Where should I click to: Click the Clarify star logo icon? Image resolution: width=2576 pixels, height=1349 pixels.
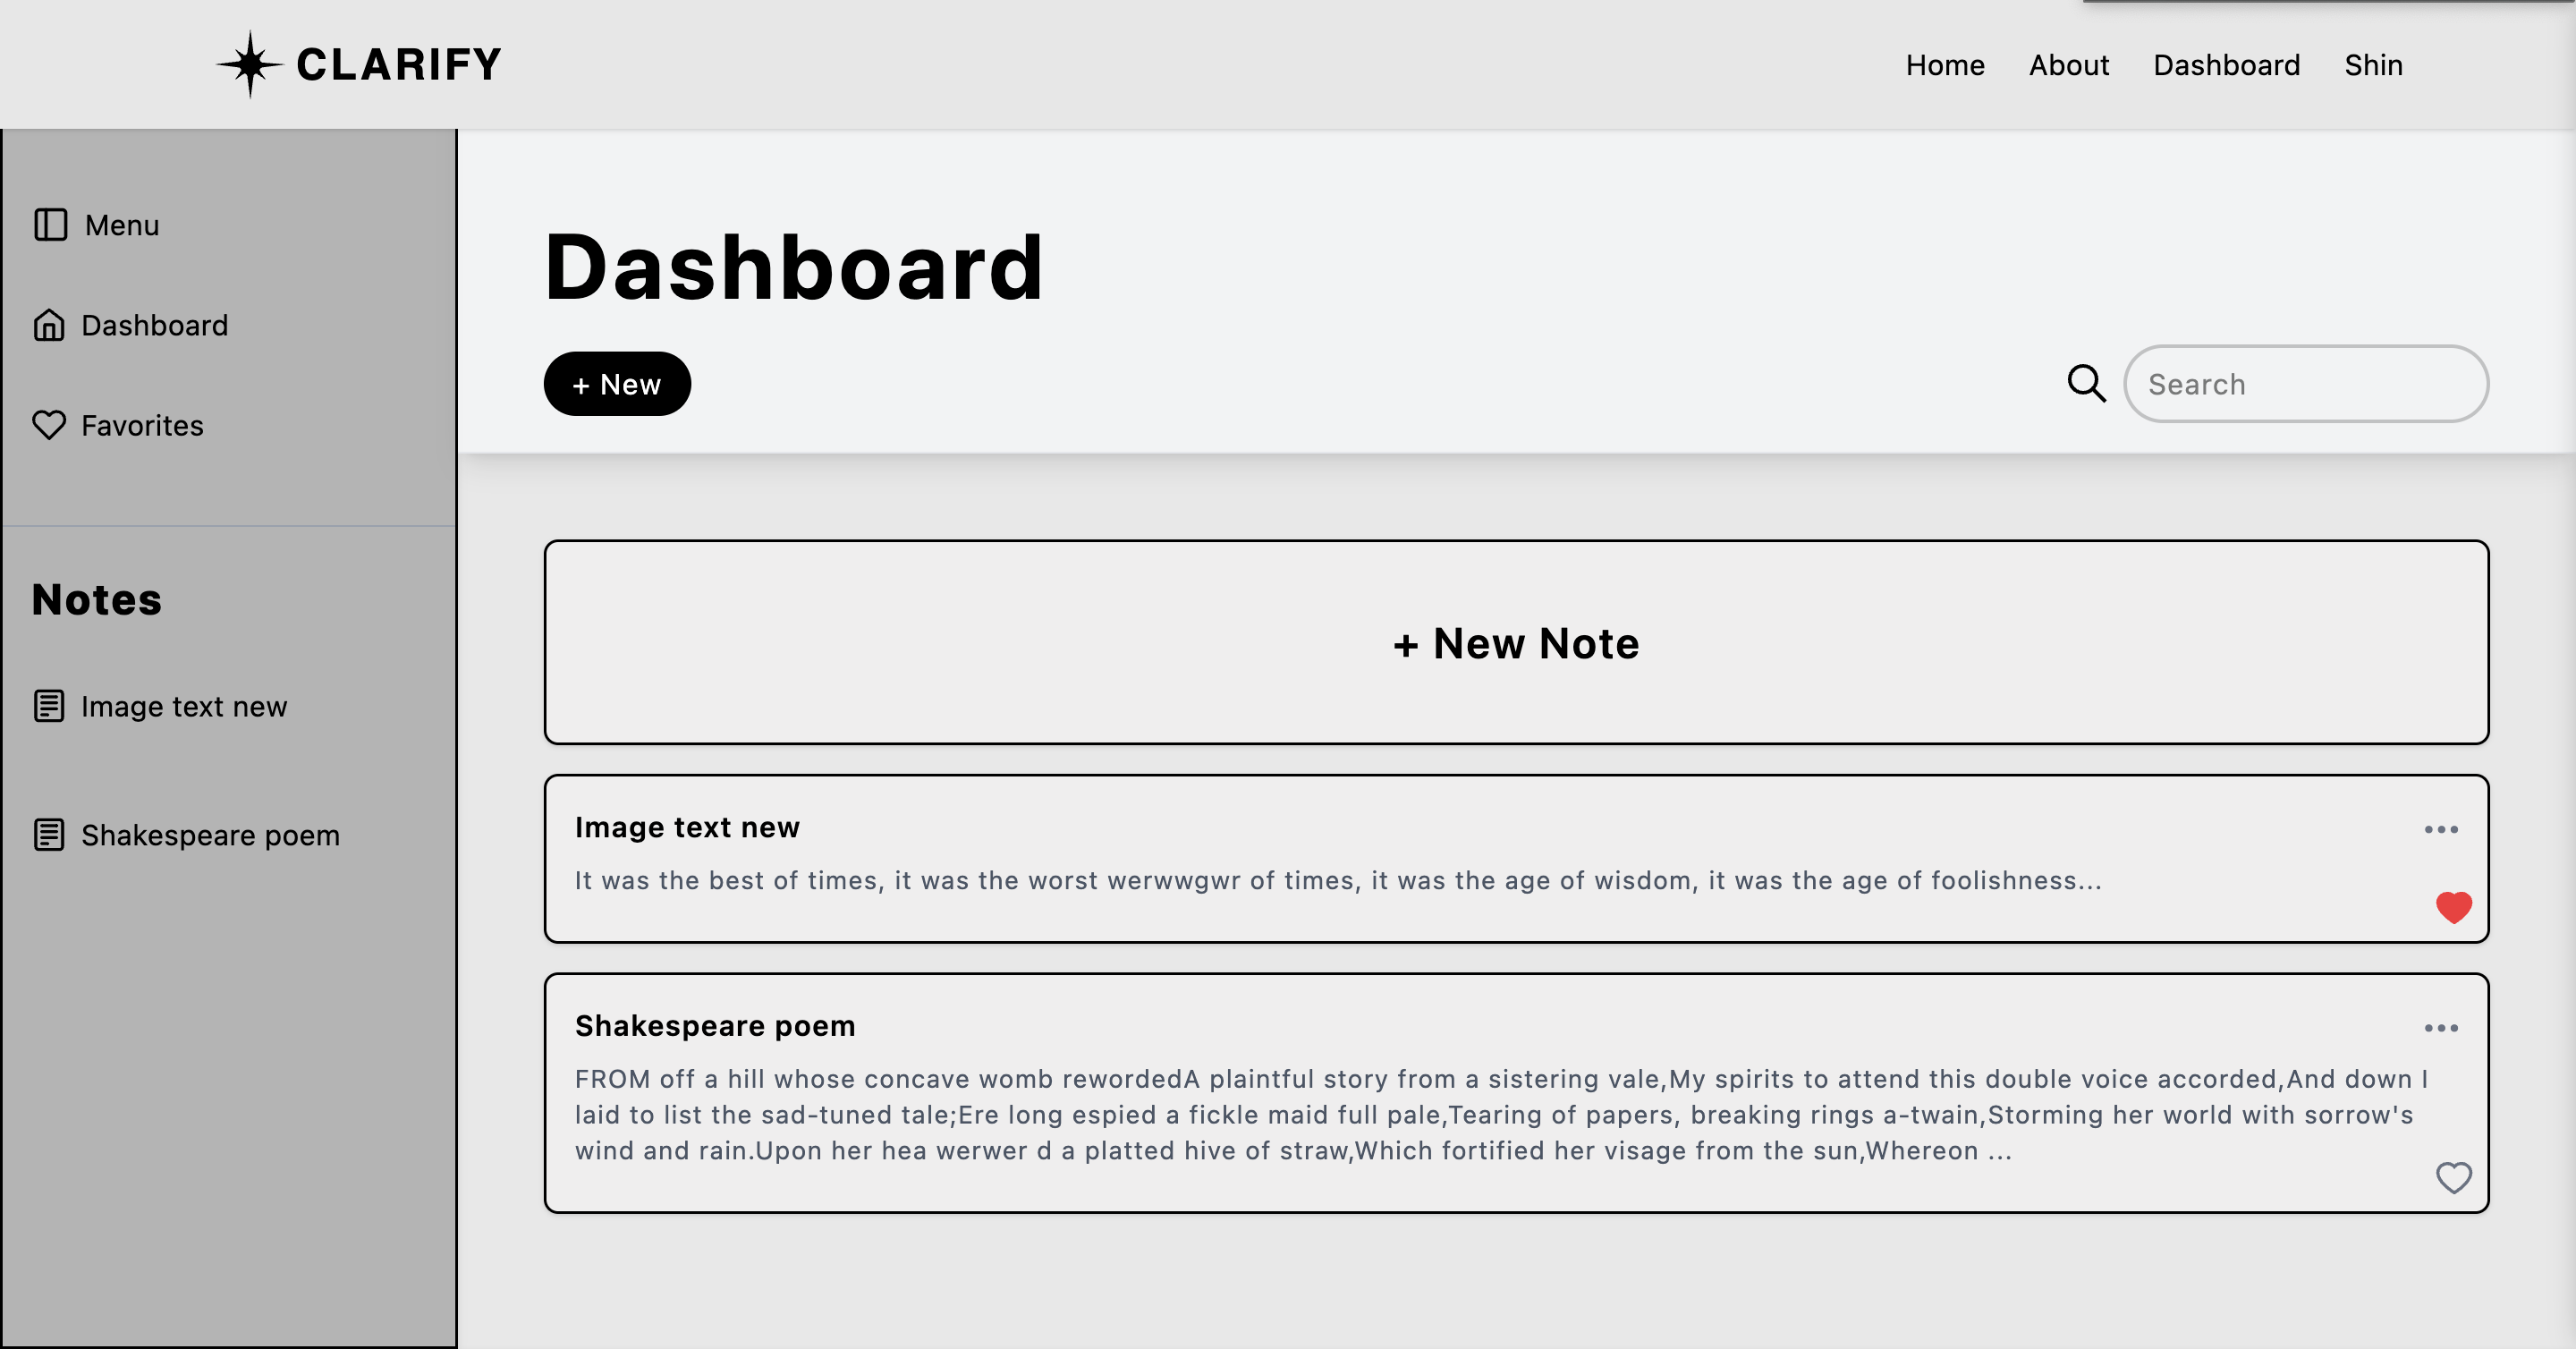(x=250, y=65)
